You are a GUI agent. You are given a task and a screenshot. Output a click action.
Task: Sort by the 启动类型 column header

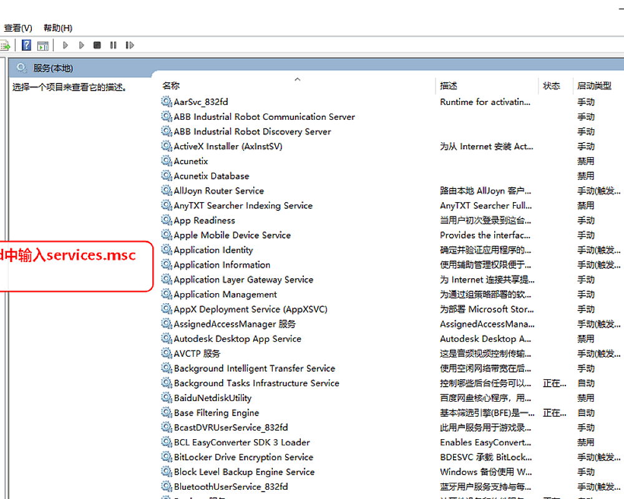(594, 86)
